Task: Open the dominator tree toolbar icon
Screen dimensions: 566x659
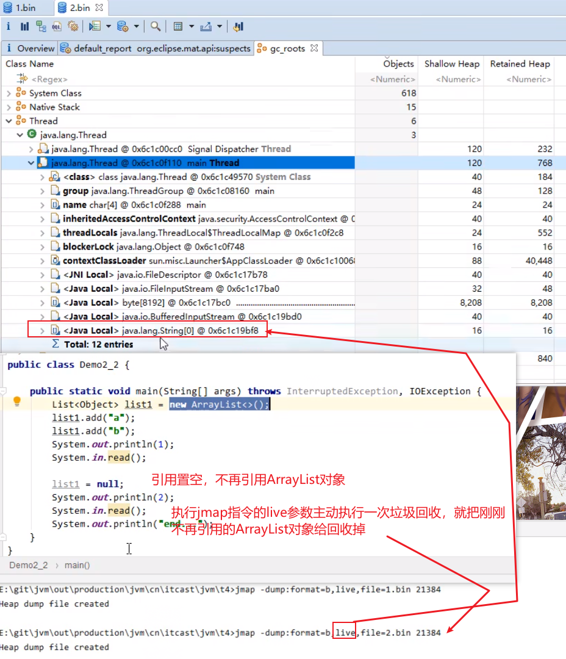Action: coord(41,26)
